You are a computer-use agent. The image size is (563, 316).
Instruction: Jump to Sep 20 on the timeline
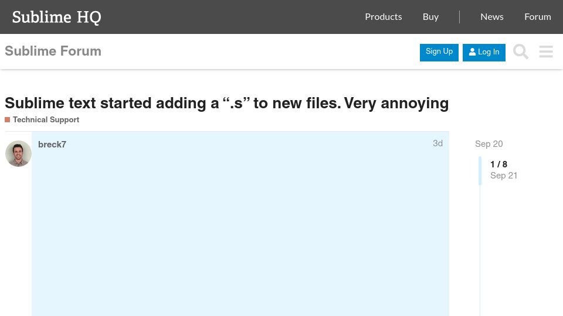[x=489, y=144]
